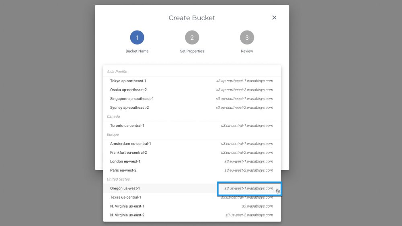The height and width of the screenshot is (226, 402).
Task: Choose Toronto ca-central-1 region
Action: click(x=127, y=126)
